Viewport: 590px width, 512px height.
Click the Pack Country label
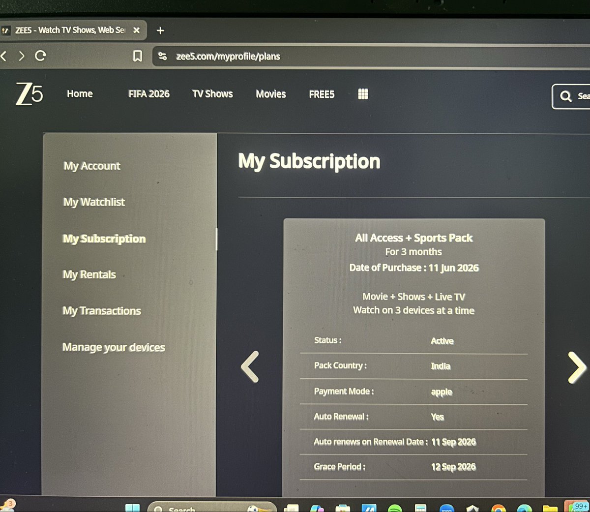point(340,365)
